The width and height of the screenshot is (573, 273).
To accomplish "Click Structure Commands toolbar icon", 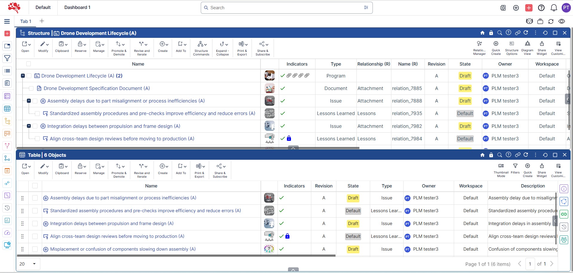I will point(201,48).
